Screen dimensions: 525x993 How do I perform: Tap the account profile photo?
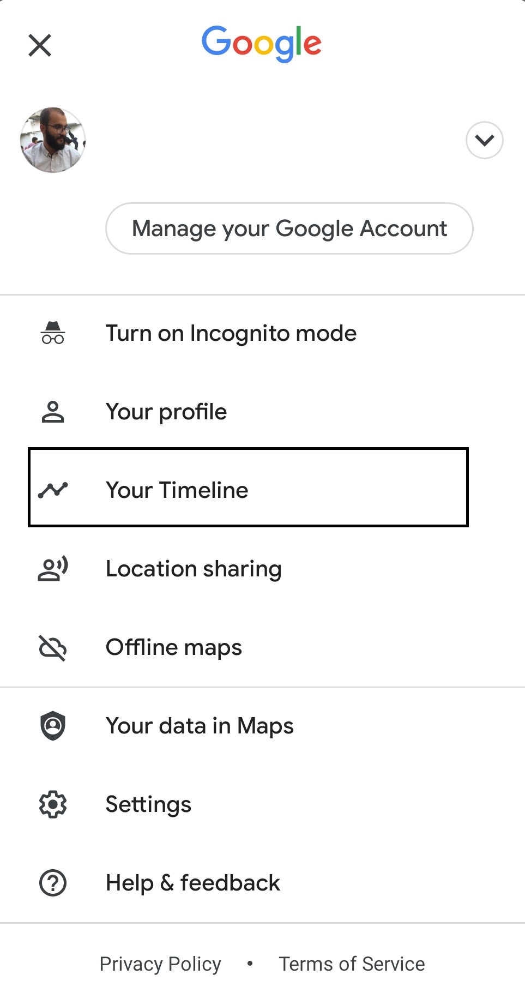click(53, 140)
